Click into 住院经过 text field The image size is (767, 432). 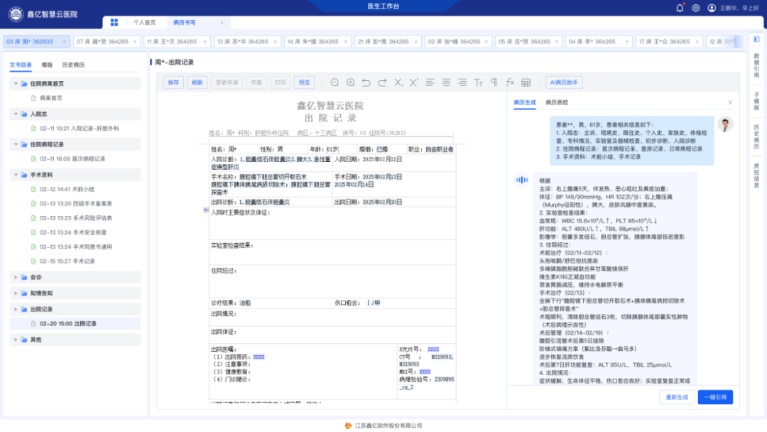tap(332, 282)
